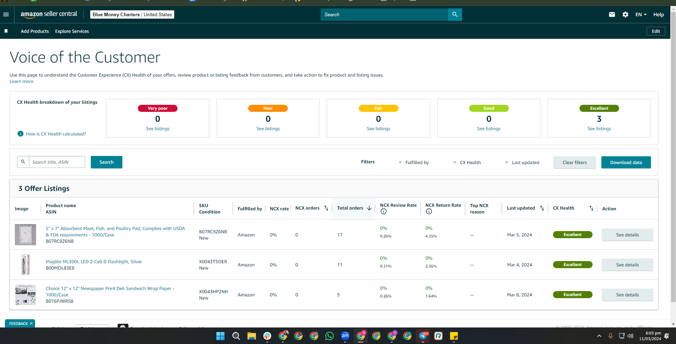Screen dimensions: 676x344
Task: See listings under Poor
Action: point(268,129)
